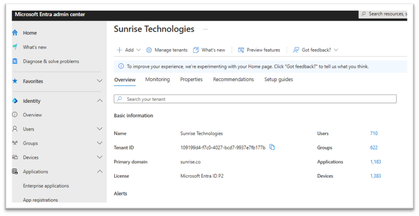This screenshot has width=419, height=216.
Task: Open the ellipsis menu beside Sunrise Technologies
Action: coord(205,29)
